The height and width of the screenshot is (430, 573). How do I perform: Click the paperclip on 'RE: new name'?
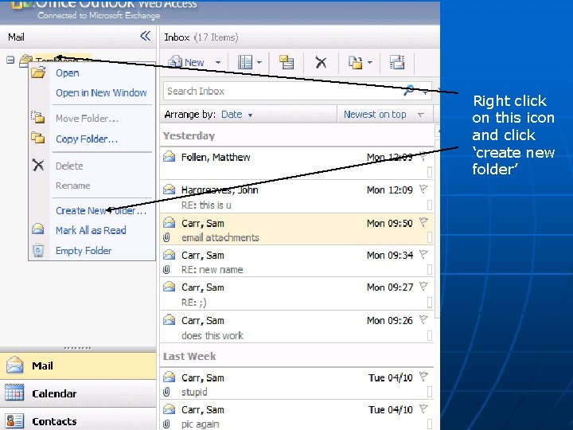tap(166, 270)
